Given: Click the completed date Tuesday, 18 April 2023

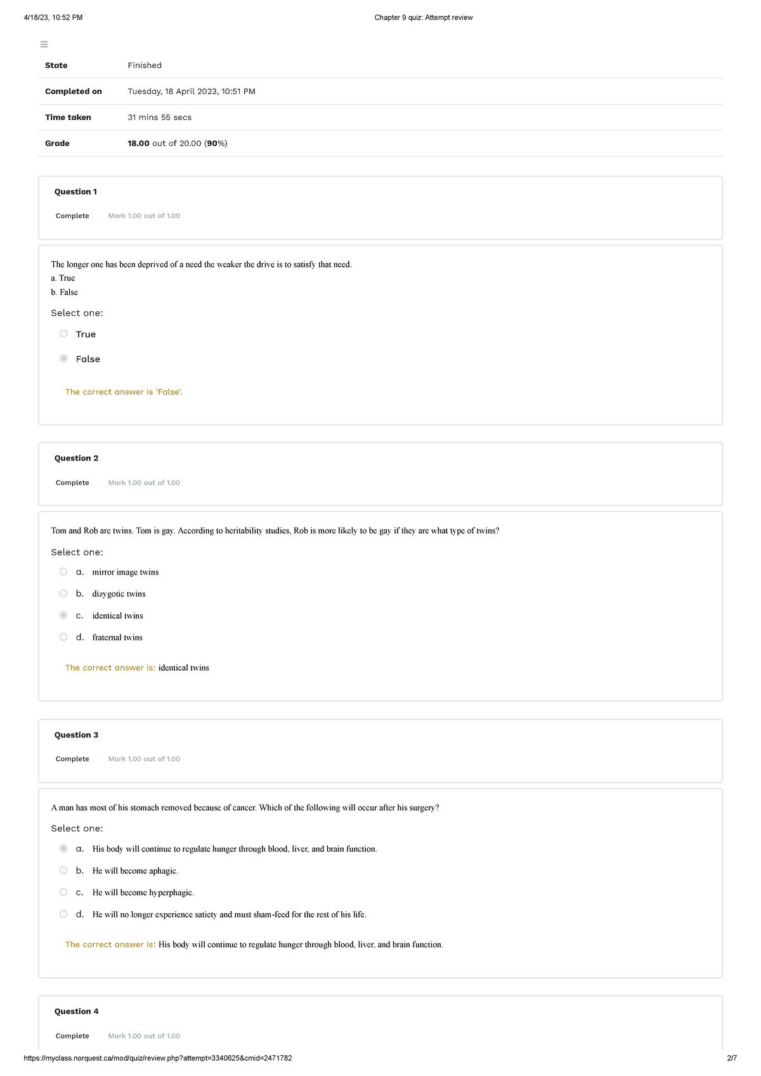Looking at the screenshot, I should pos(191,91).
